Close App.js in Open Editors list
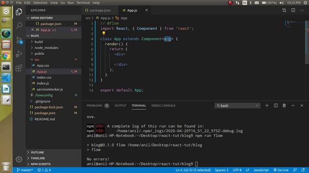The height and width of the screenshot is (173, 309). [x=32, y=30]
